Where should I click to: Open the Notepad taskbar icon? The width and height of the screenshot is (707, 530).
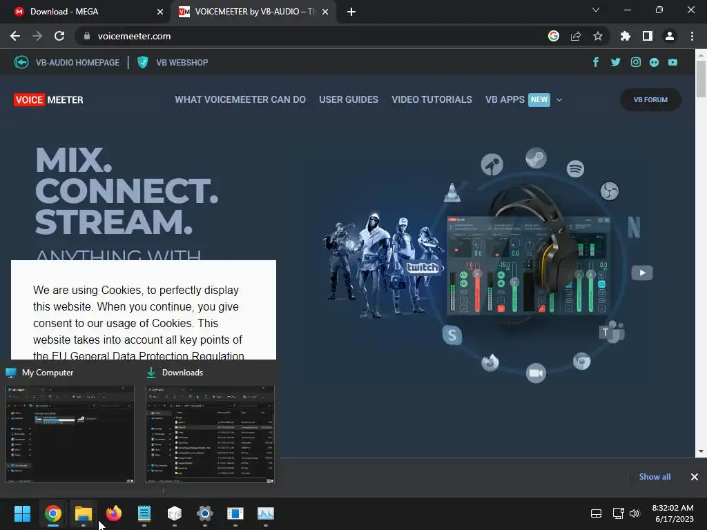click(x=144, y=513)
